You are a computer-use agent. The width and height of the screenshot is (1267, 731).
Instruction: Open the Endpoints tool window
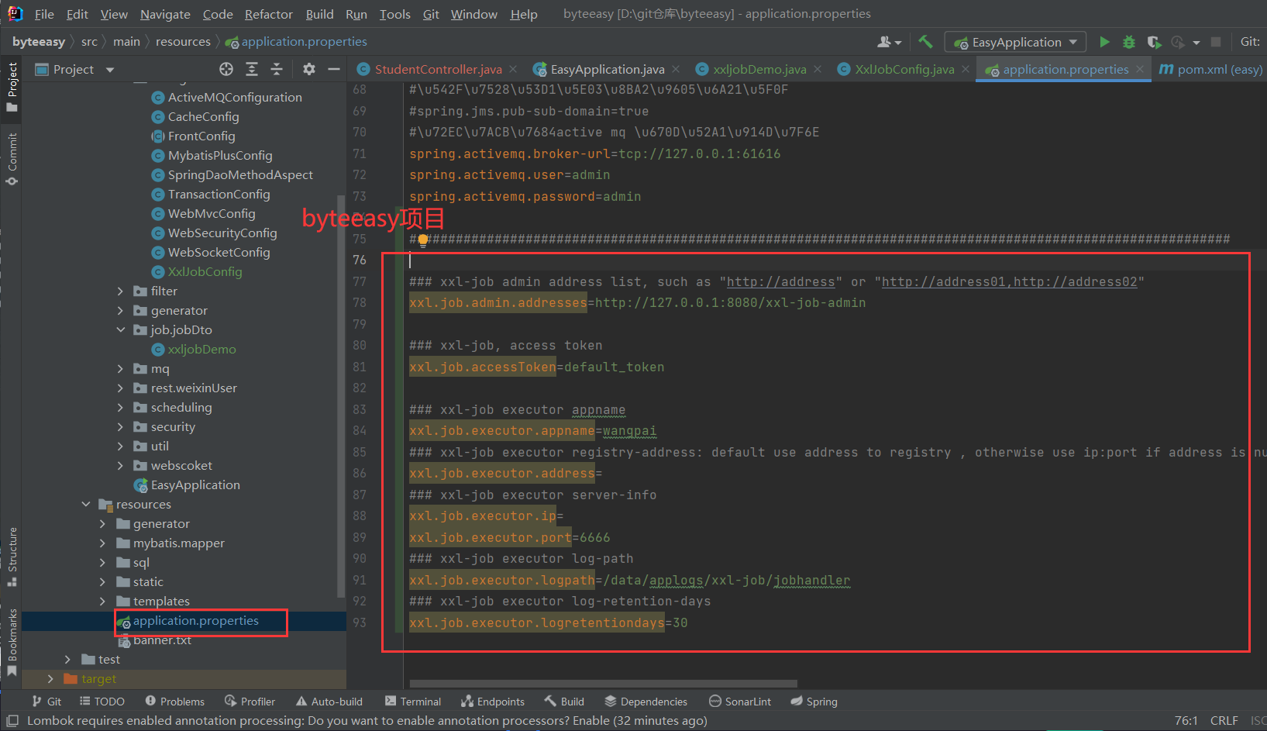pos(493,702)
